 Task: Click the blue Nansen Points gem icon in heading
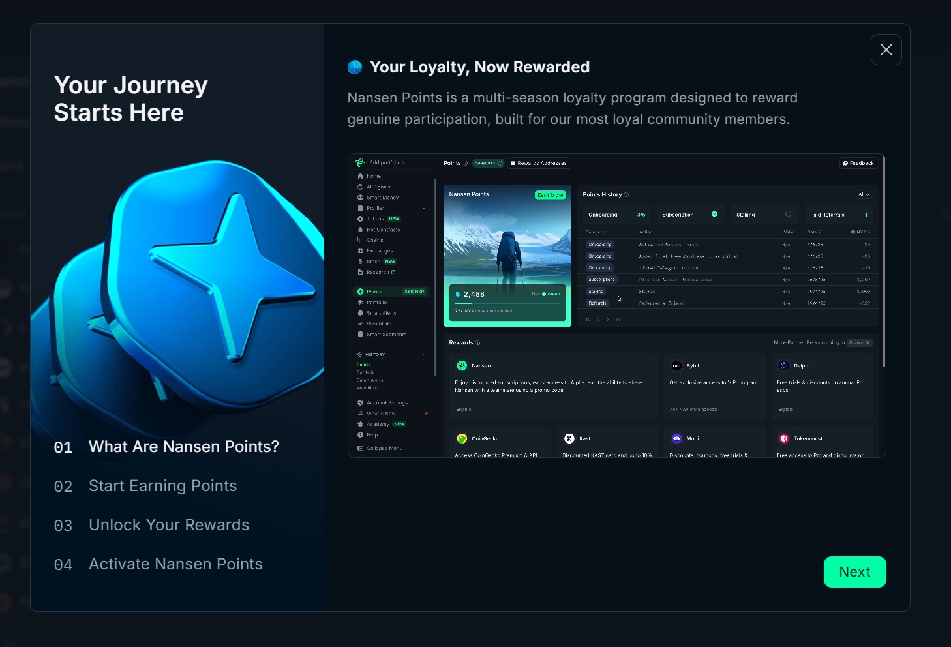coord(355,67)
